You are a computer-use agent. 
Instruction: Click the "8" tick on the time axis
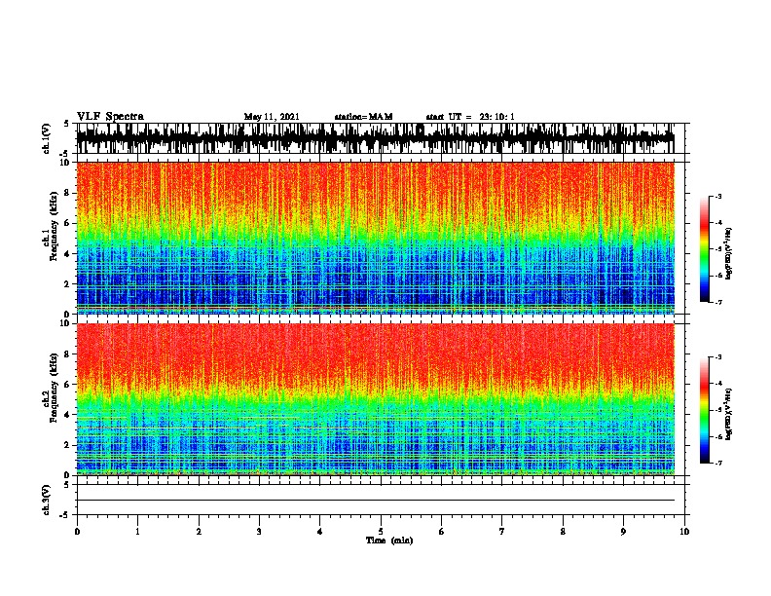point(563,532)
